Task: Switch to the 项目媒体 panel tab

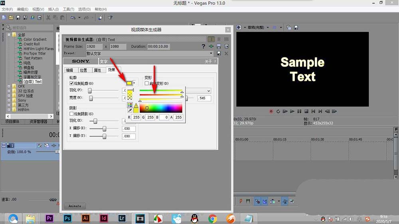Action: (12, 122)
